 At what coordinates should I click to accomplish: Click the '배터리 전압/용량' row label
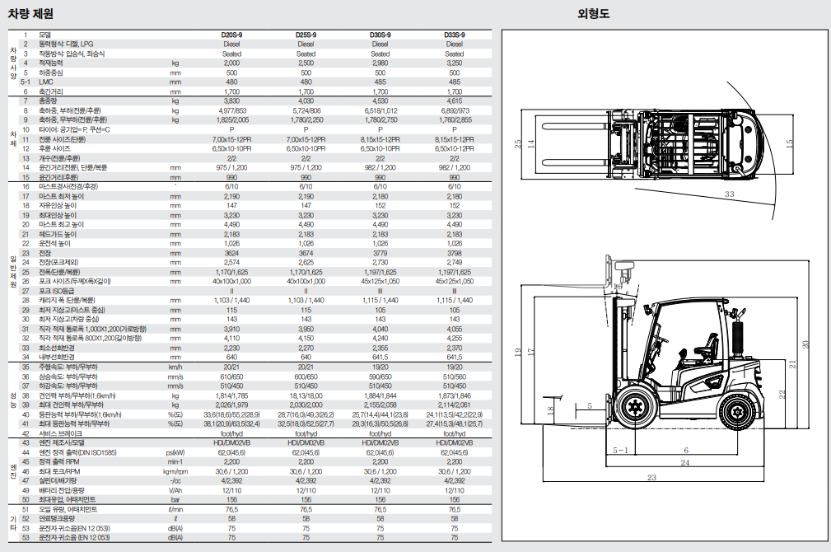pyautogui.click(x=62, y=491)
